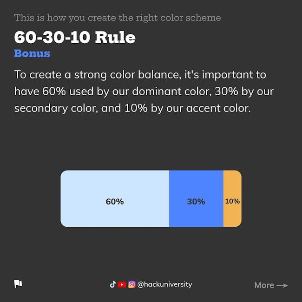
Task: Click the YouTube play icon
Action: (122, 284)
